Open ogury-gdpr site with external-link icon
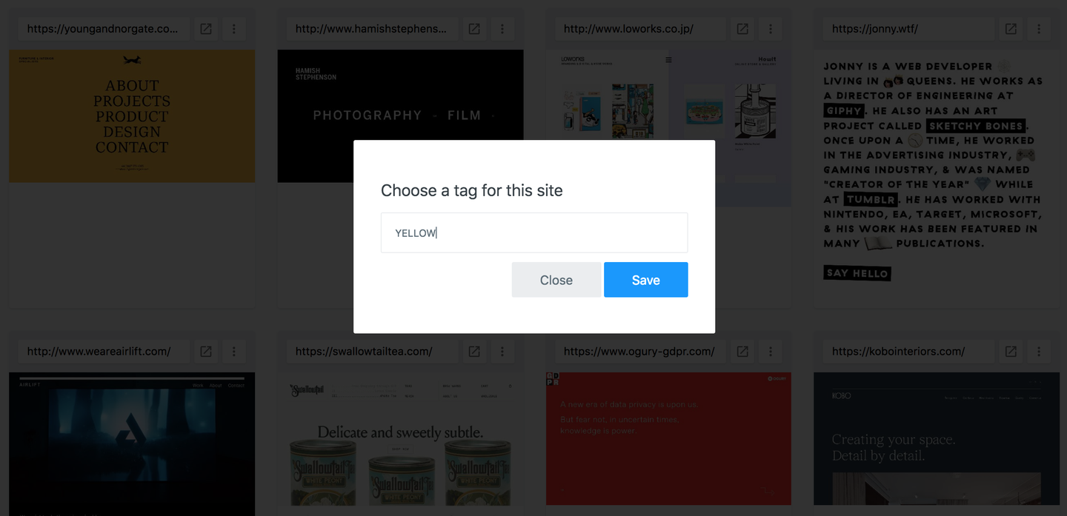1067x516 pixels. 742,352
